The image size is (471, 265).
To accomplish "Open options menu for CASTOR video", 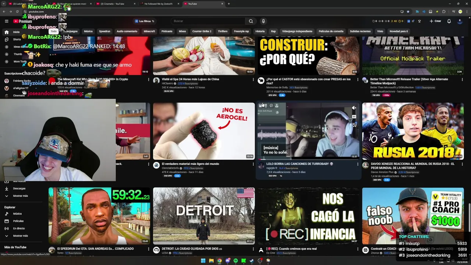I will click(x=358, y=79).
